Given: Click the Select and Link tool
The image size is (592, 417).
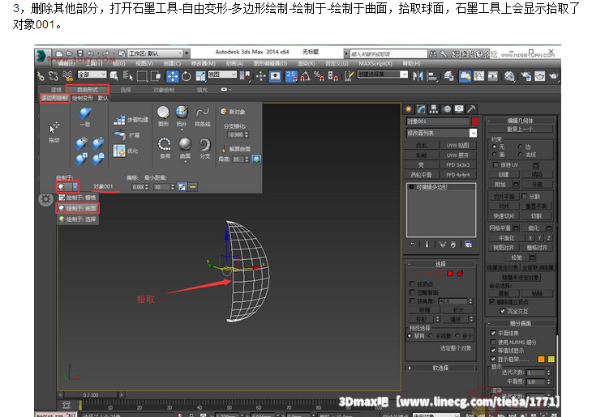Looking at the screenshot, I should (41, 76).
